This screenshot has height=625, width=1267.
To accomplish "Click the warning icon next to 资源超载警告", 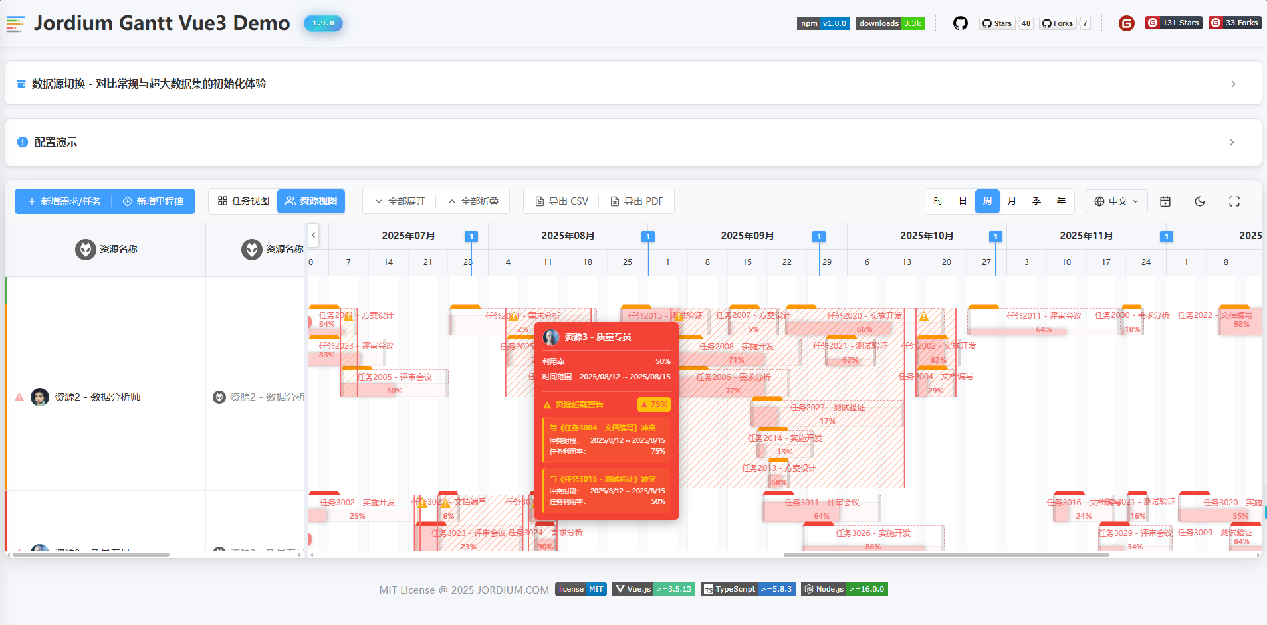I will tap(547, 405).
